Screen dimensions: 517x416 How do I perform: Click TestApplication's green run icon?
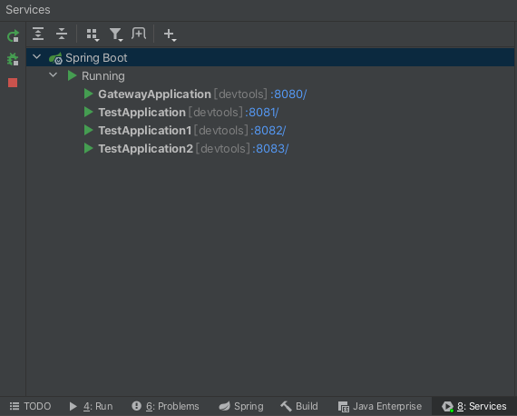click(x=88, y=112)
